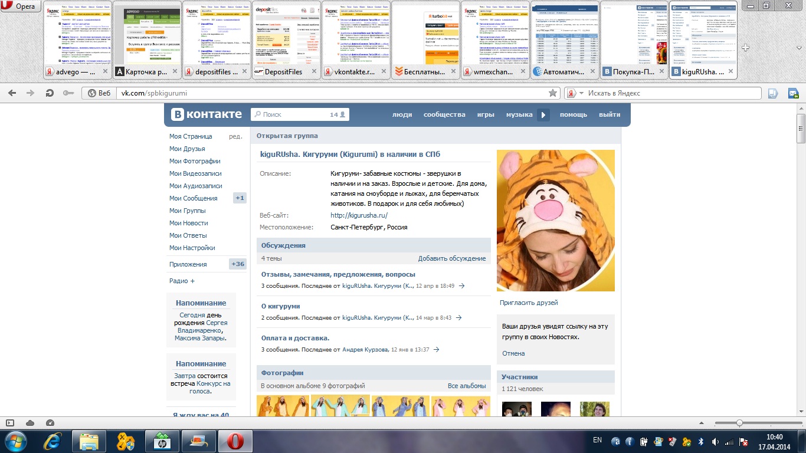Open the mail icon at toolbar right
The width and height of the screenshot is (806, 453).
[794, 93]
